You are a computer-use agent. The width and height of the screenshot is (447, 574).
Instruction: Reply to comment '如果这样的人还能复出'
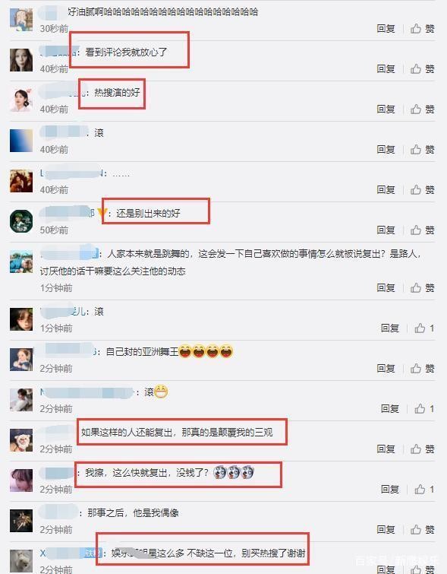point(386,449)
